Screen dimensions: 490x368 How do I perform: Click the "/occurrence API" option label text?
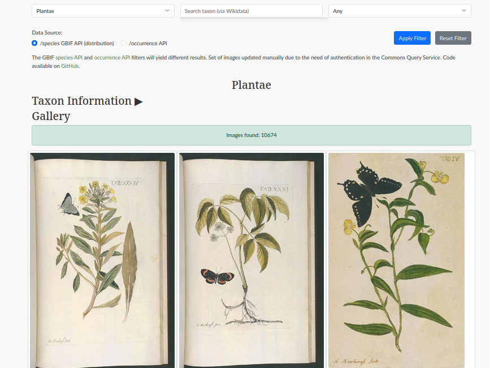pyautogui.click(x=148, y=43)
